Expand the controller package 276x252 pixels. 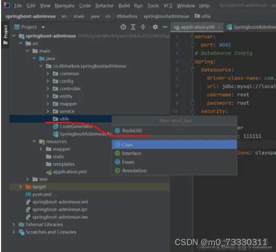pos(47,89)
